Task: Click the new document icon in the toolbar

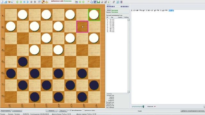Action: 2,2
